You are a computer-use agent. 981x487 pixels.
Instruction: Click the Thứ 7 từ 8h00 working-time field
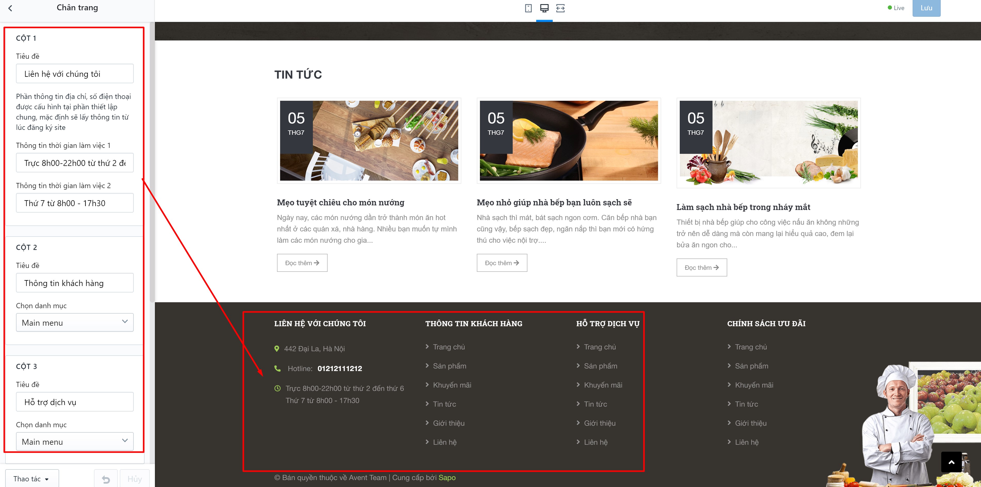pos(75,203)
